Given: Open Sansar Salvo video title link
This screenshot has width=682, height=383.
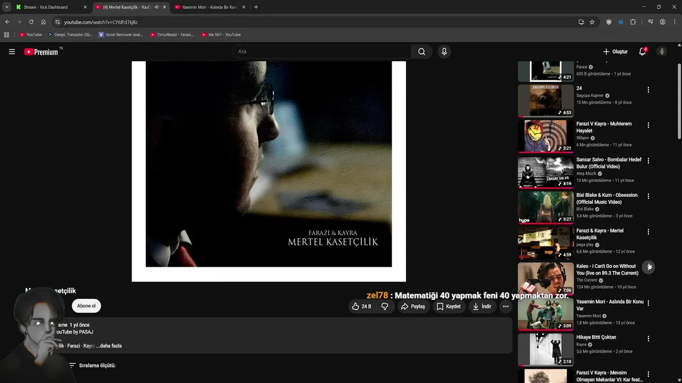Looking at the screenshot, I should [608, 163].
